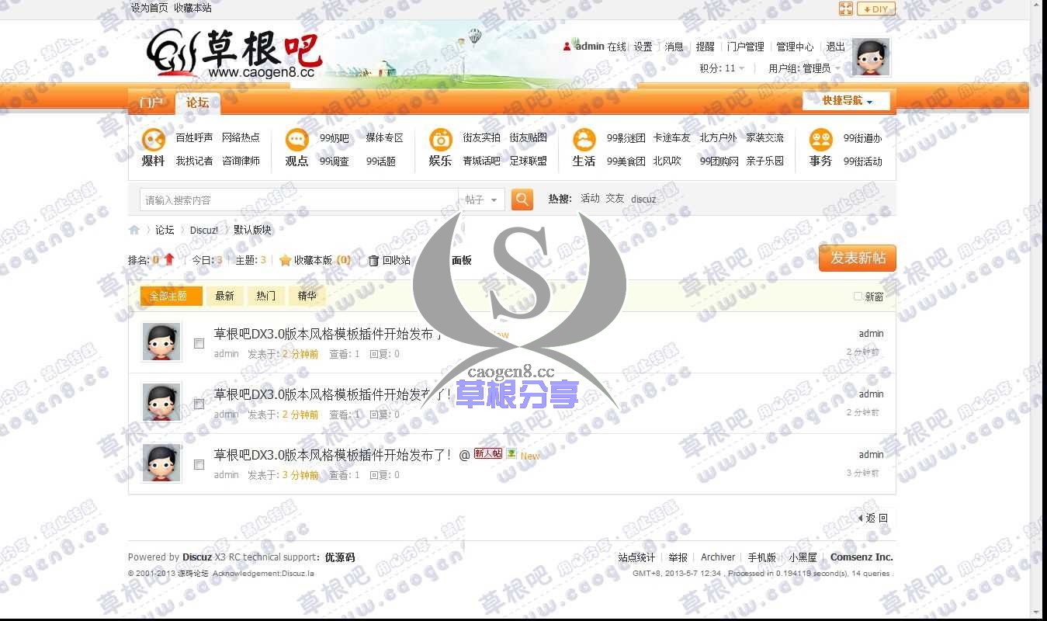Click the 观点 speech-bubble icon
The width and height of the screenshot is (1047, 621).
296,141
